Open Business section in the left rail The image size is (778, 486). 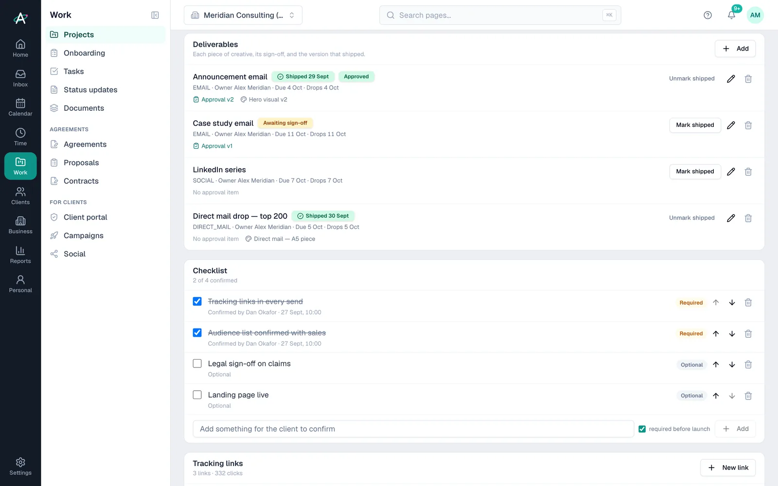tap(20, 225)
